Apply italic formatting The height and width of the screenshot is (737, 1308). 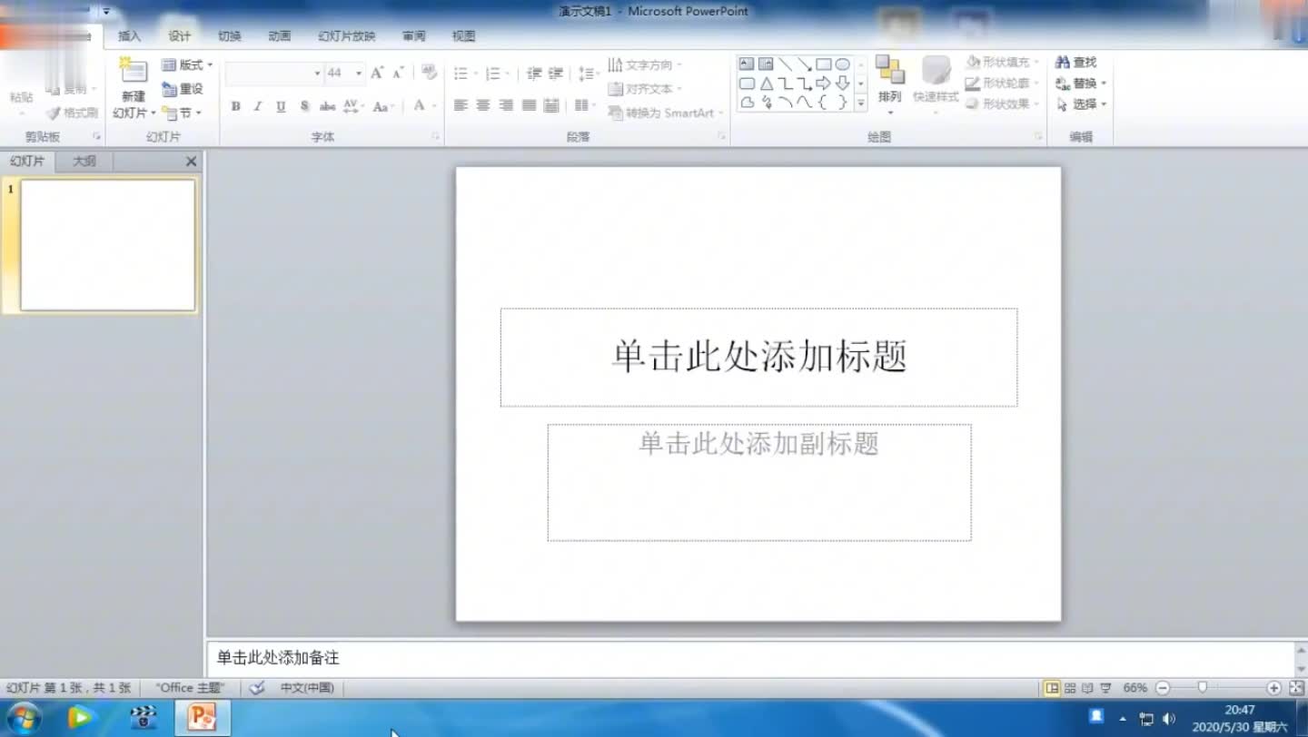tap(258, 106)
